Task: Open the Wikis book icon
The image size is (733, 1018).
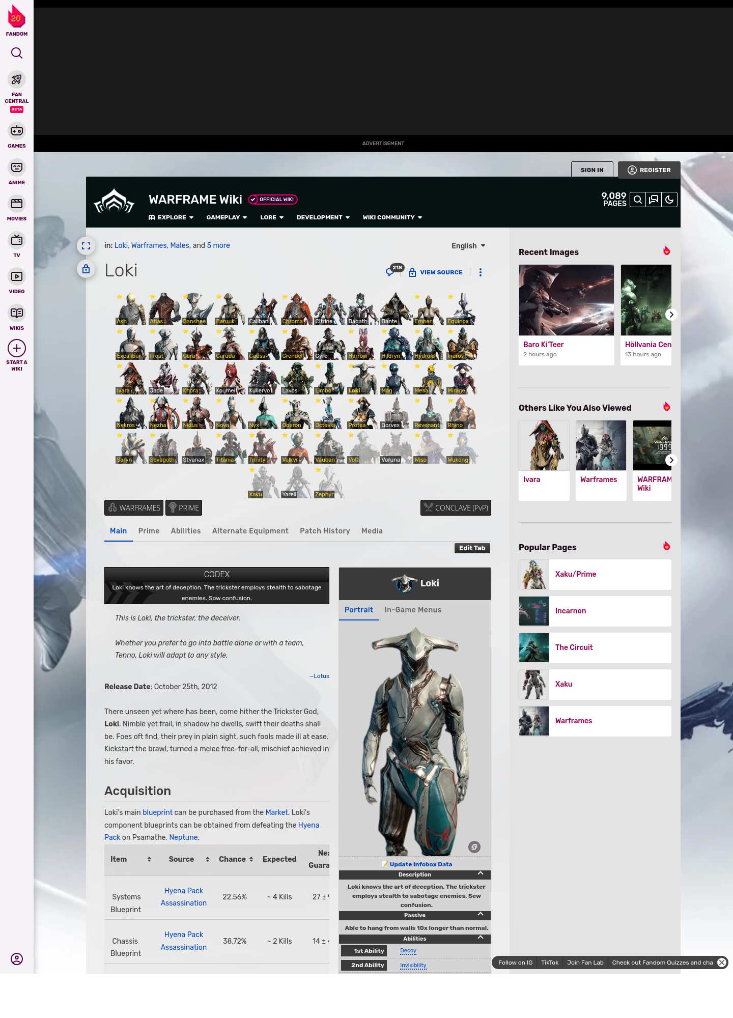Action: pos(17,313)
